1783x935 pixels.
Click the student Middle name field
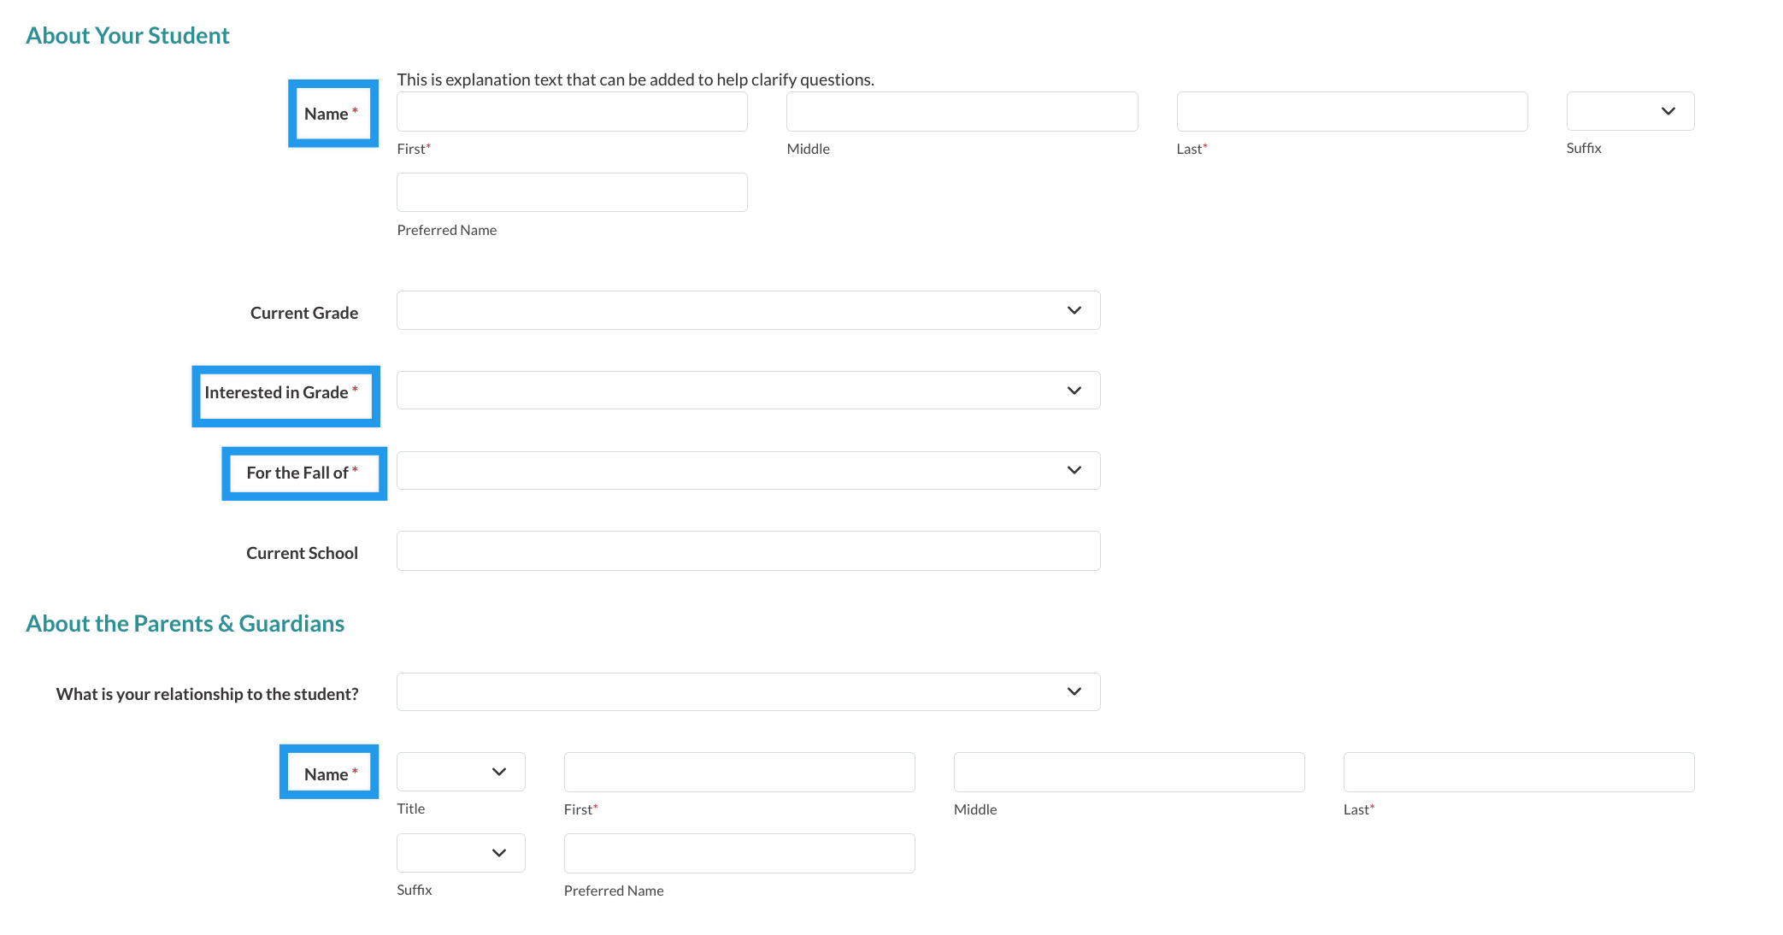(x=962, y=111)
